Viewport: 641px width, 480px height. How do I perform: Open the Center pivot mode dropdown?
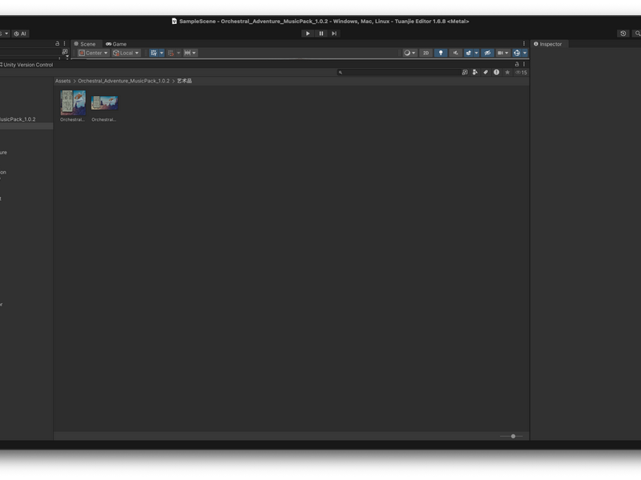point(93,53)
